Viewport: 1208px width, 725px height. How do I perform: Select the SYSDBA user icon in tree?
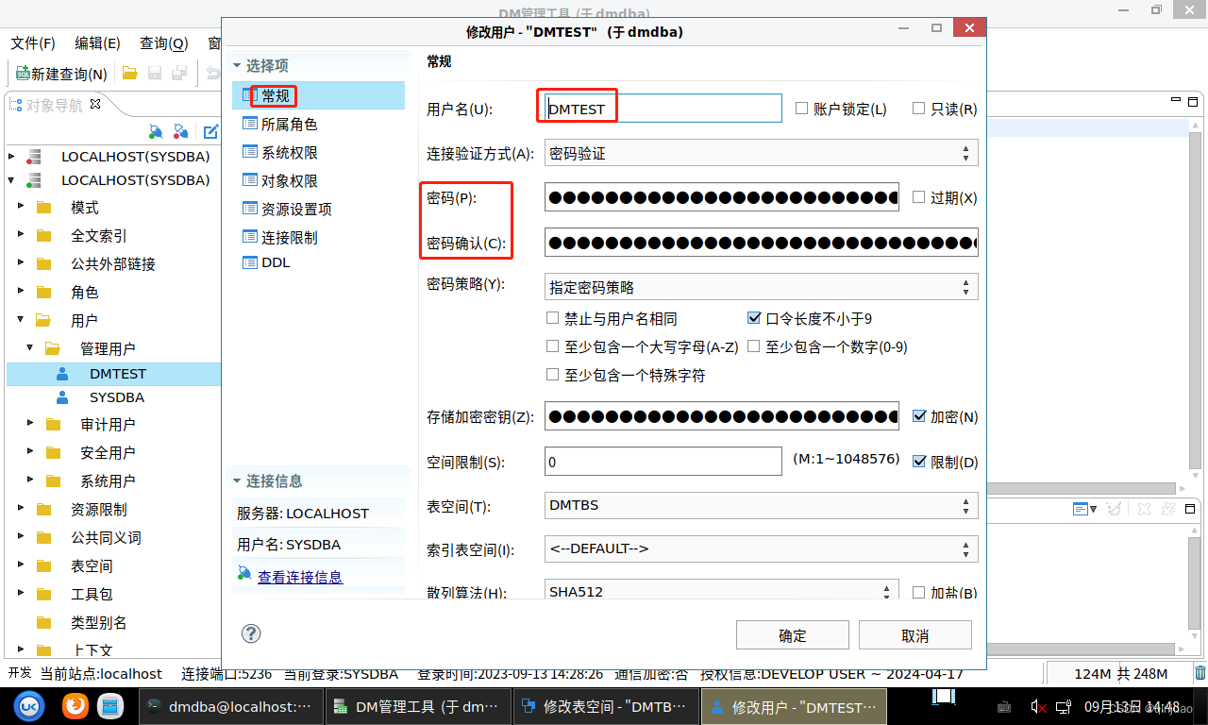62,397
